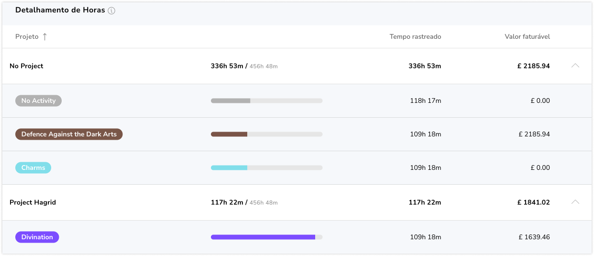This screenshot has width=594, height=256.
Task: Click the Valor faturável column header
Action: pos(527,37)
